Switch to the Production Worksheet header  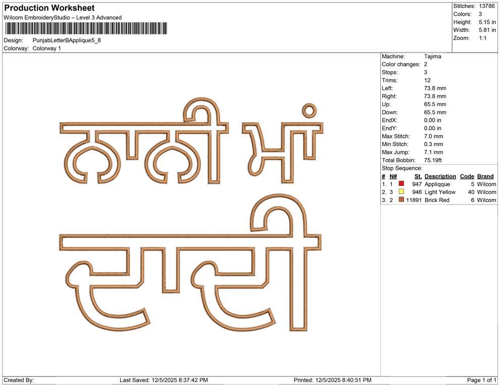point(48,8)
